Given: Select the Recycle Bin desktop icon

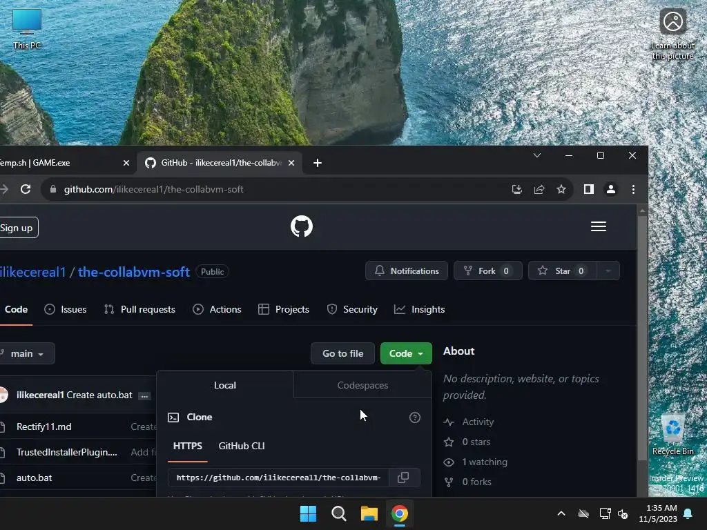Looking at the screenshot, I should pyautogui.click(x=672, y=435).
